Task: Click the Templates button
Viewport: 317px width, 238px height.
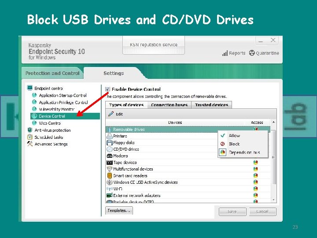Action: click(119, 211)
